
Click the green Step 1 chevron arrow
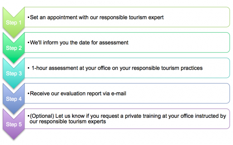coord(14,22)
